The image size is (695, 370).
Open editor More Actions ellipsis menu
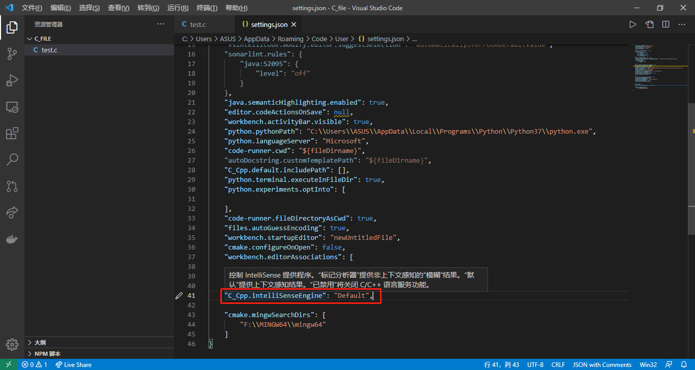click(682, 23)
